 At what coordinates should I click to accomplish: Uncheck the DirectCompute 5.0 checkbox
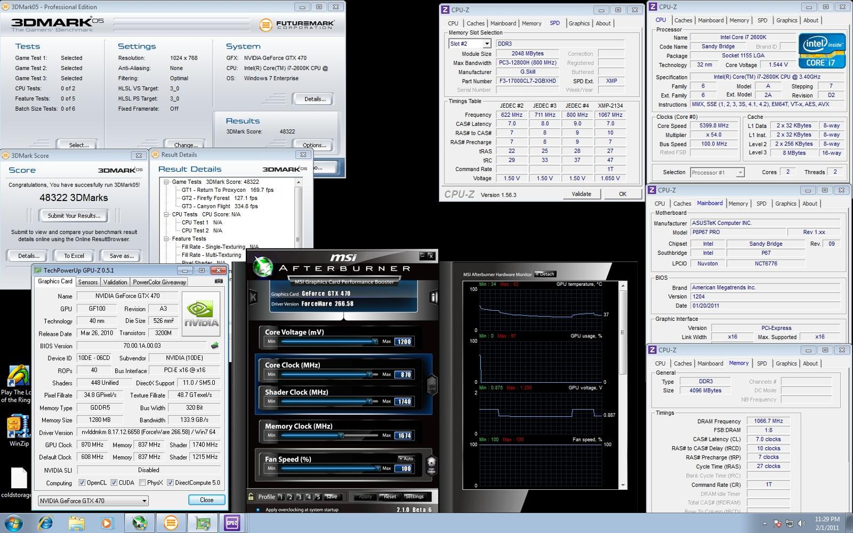click(170, 483)
